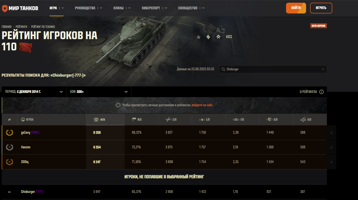The image size is (358, 200).
Task: Sort by MTR column
Action: tap(105, 120)
